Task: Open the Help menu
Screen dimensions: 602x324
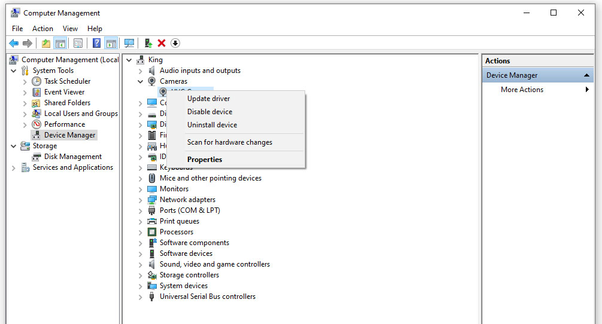Action: [95, 29]
